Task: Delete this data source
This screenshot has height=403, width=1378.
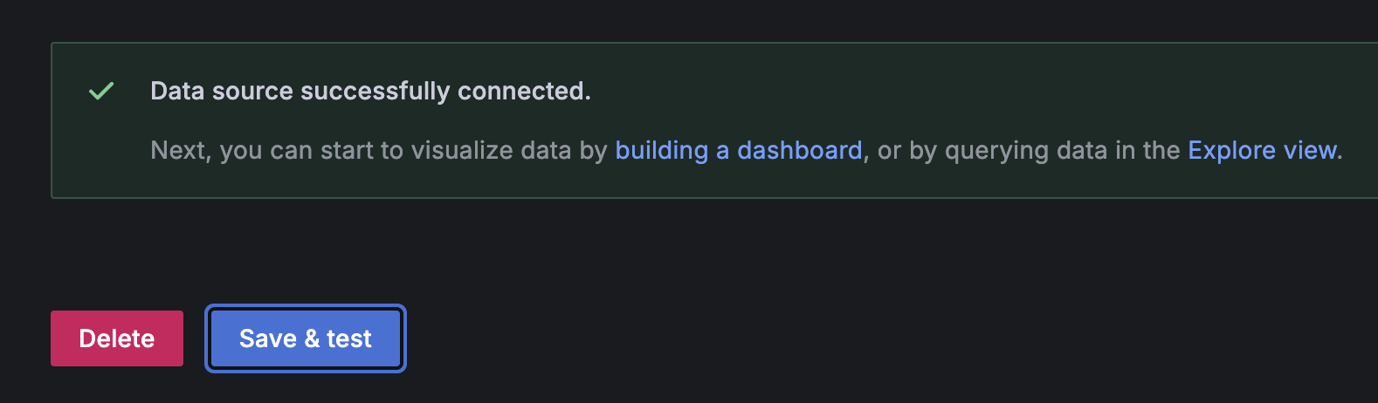Action: point(117,338)
